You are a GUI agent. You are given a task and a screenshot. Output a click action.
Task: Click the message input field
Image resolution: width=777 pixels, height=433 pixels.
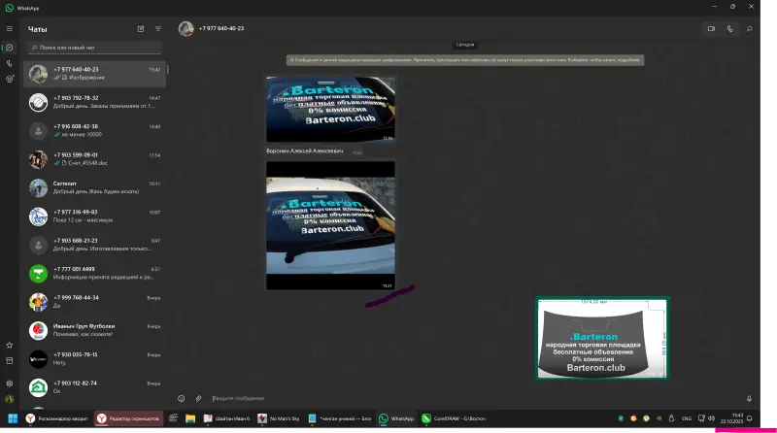coord(466,398)
